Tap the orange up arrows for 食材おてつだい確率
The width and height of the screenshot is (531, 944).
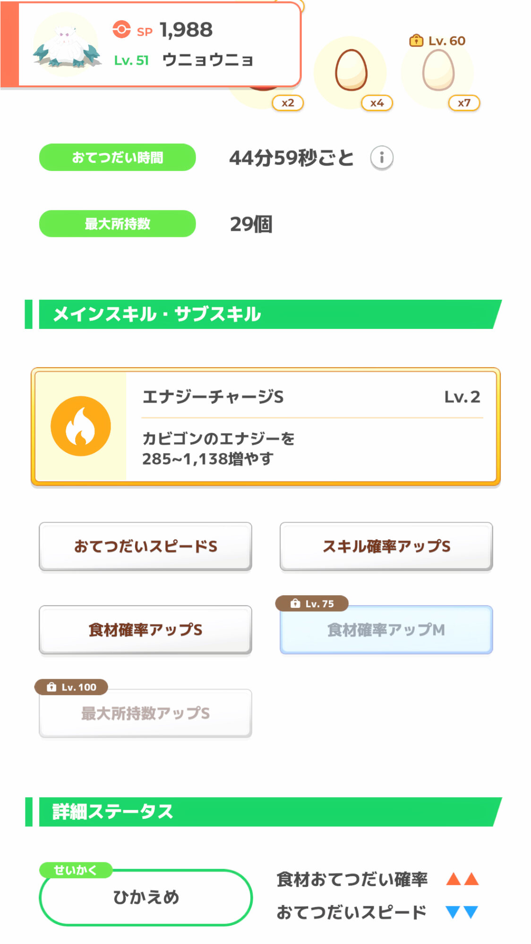point(462,879)
